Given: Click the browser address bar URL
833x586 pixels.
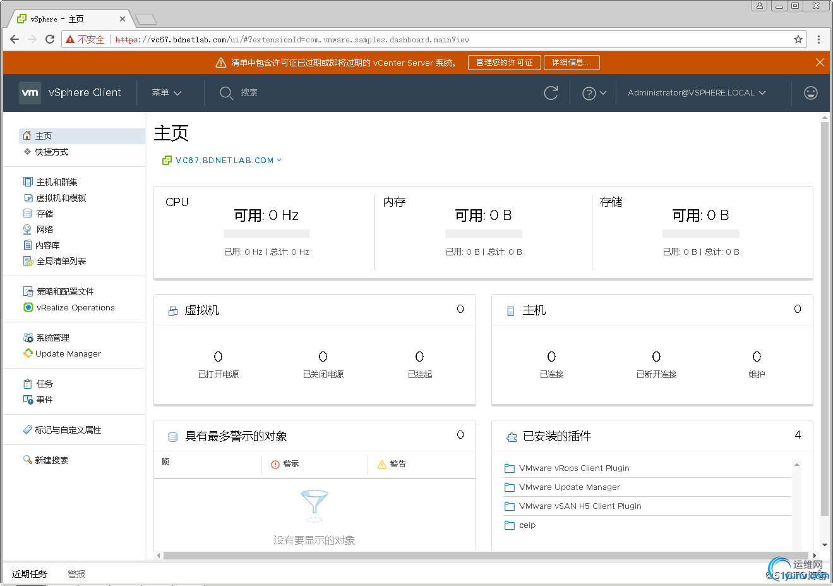Looking at the screenshot, I should pyautogui.click(x=292, y=40).
